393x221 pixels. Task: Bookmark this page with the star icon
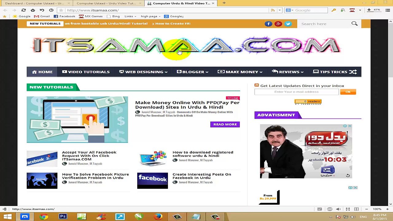[x=61, y=10]
